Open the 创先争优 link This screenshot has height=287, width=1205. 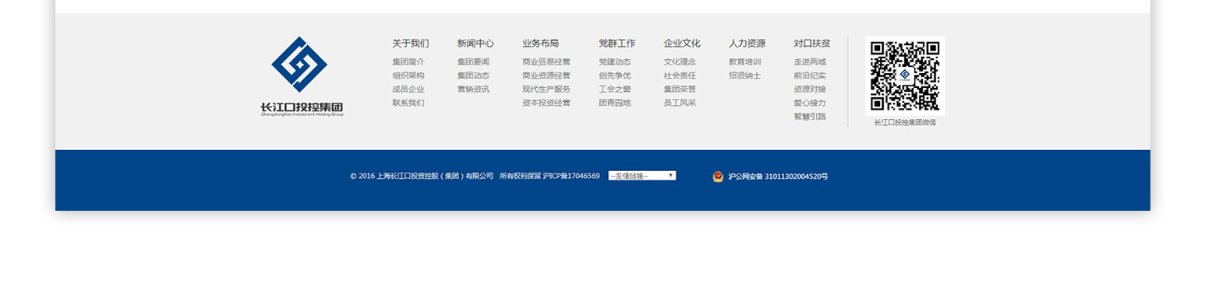615,75
